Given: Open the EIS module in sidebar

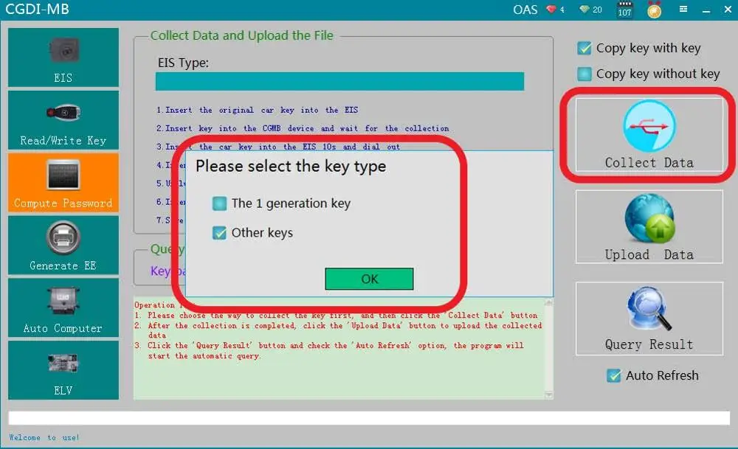Looking at the screenshot, I should [63, 58].
